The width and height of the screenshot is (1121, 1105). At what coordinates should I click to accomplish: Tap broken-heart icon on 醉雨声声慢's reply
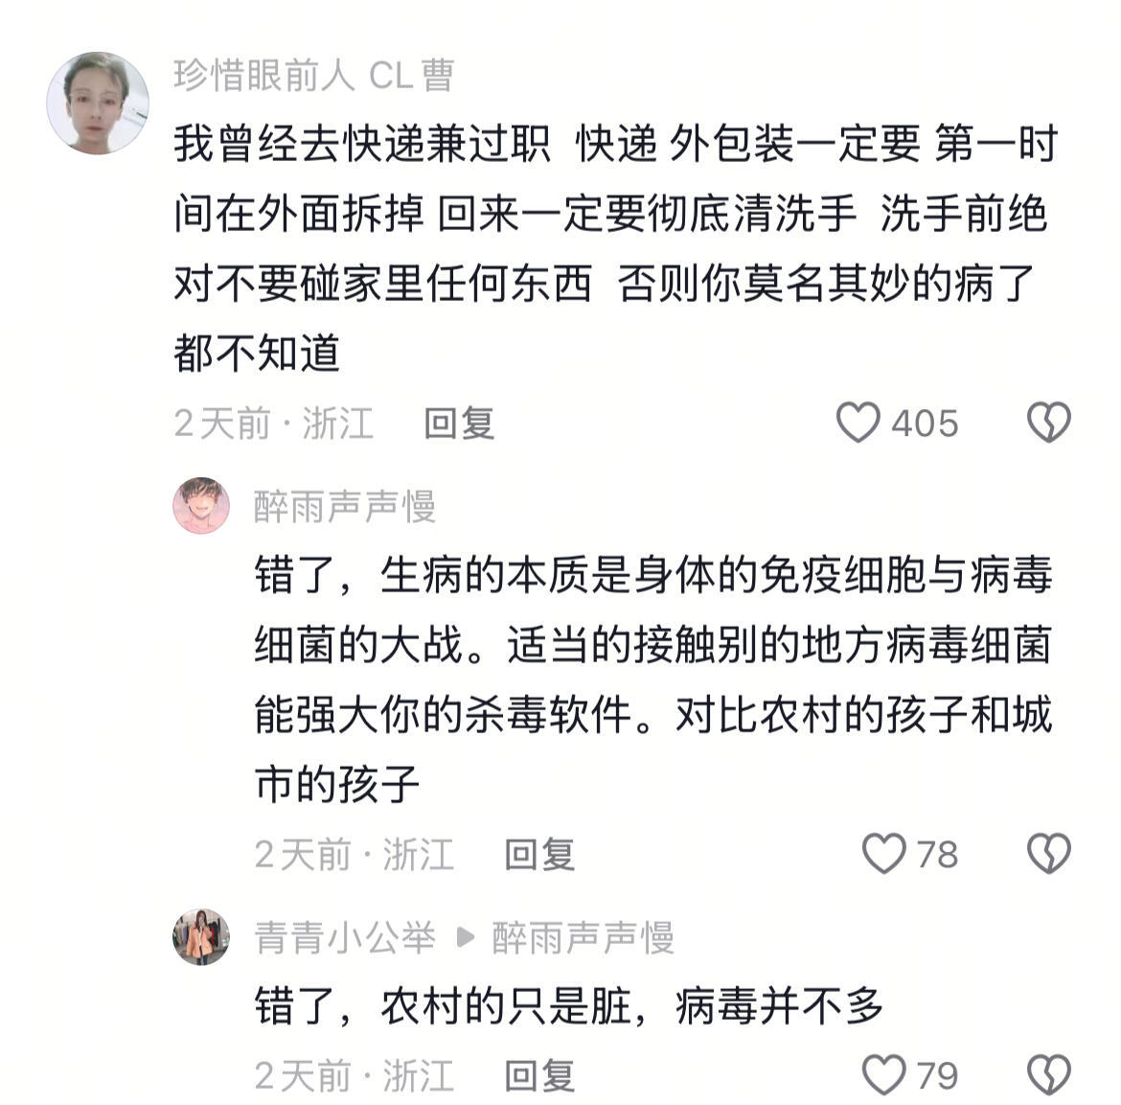point(1049,853)
